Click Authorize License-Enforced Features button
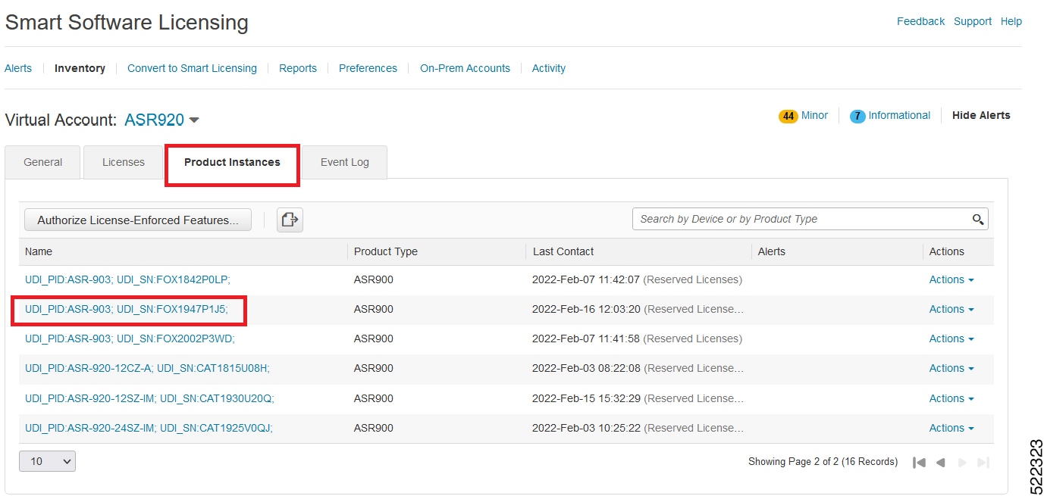Screen dimensions: 1044x496 coord(138,220)
